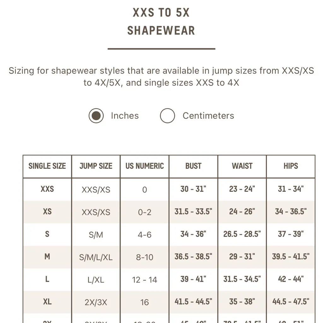
Task: Toggle measurement units to Centimeters
Action: [167, 116]
